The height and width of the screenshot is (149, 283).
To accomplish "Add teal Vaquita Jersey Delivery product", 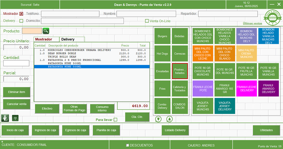I will [x=225, y=106].
